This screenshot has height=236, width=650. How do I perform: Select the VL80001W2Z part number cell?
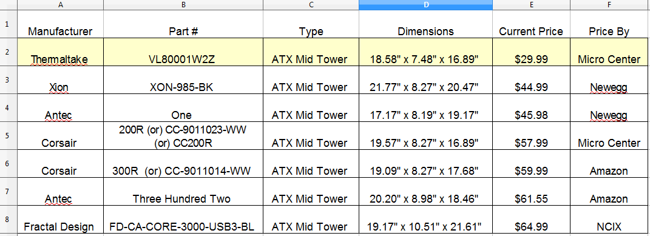pos(183,53)
